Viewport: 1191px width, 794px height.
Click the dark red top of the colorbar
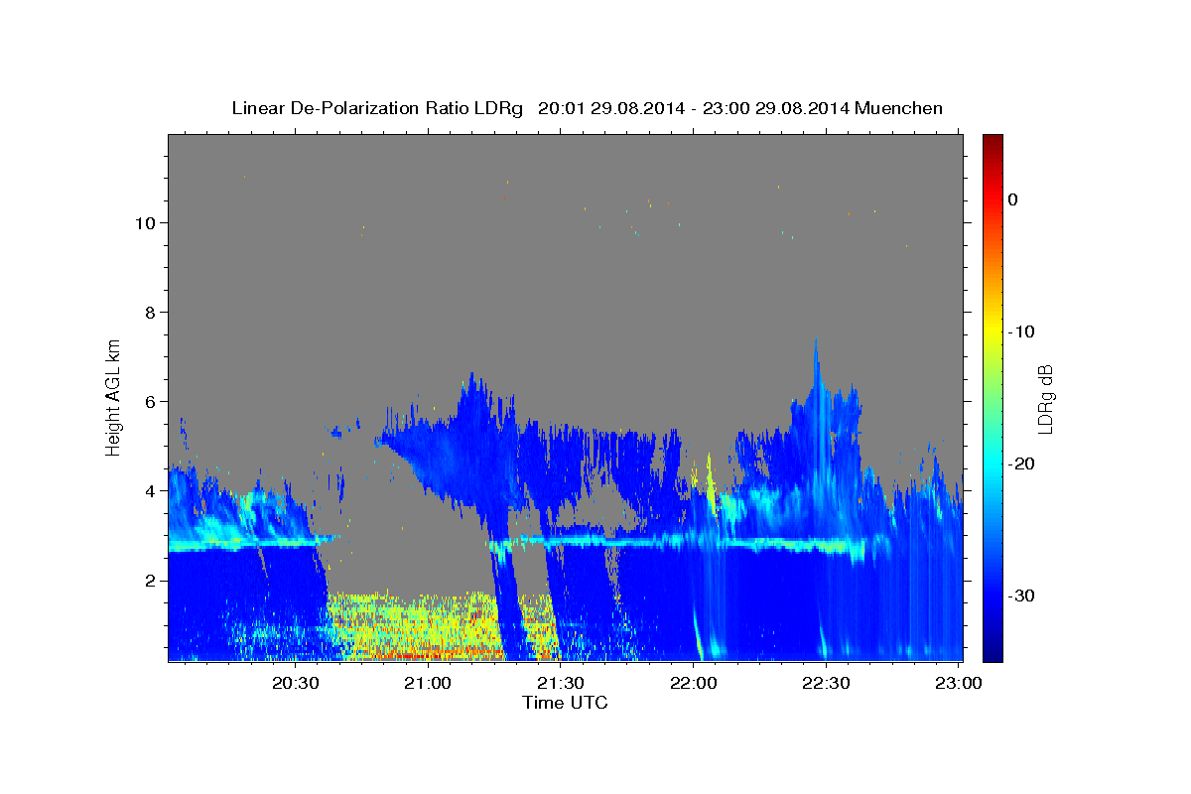tap(992, 144)
